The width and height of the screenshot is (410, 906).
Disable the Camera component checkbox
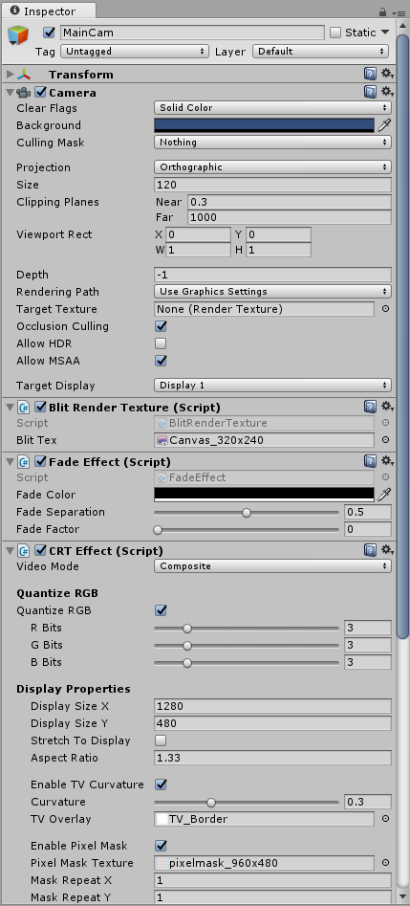tap(40, 92)
